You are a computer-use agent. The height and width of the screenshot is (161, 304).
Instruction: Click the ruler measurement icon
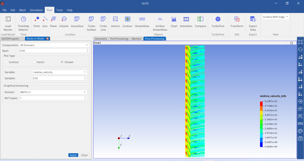tap(300, 124)
